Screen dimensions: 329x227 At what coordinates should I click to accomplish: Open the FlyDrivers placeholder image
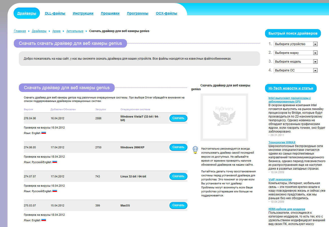(224, 117)
